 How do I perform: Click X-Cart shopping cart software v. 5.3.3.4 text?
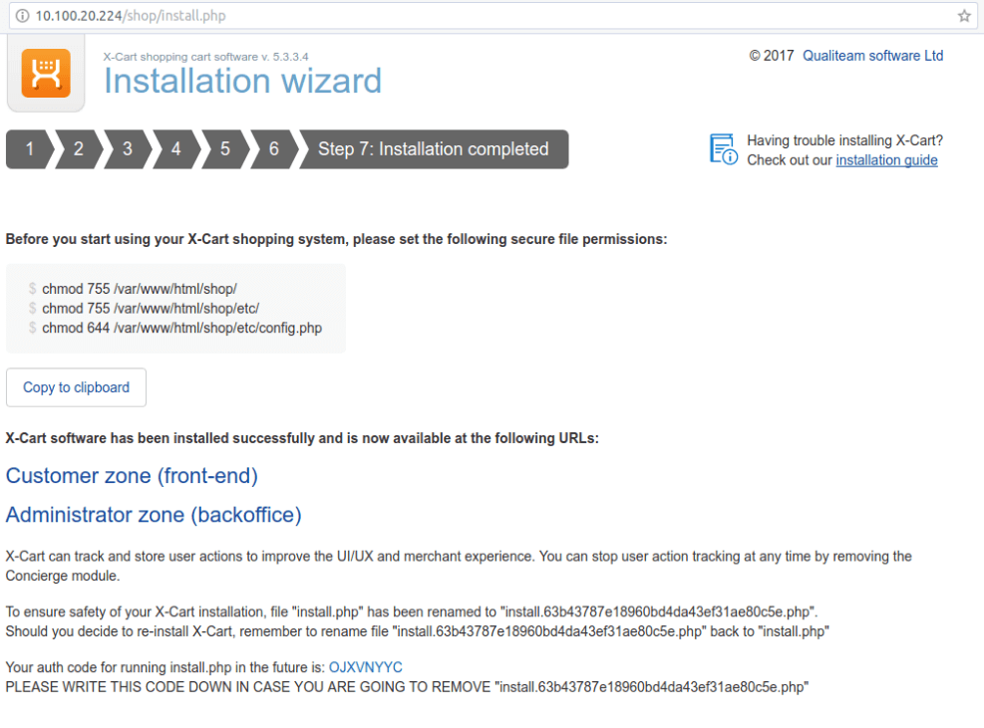pyautogui.click(x=205, y=57)
